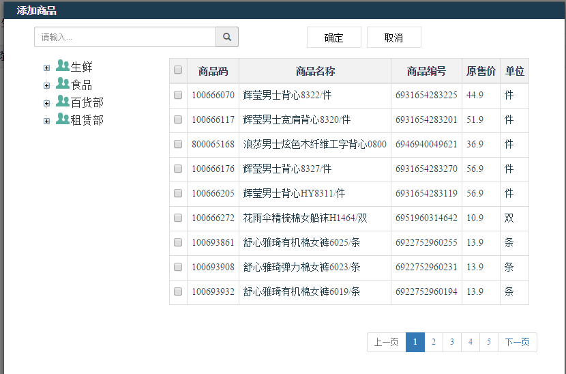Click the 单位 column header
566x374 pixels.
(514, 71)
